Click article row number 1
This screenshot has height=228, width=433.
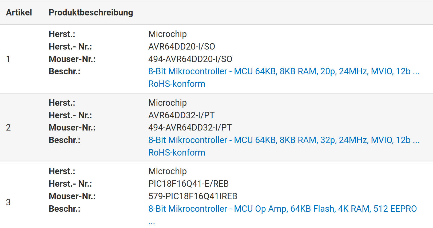tap(8, 59)
